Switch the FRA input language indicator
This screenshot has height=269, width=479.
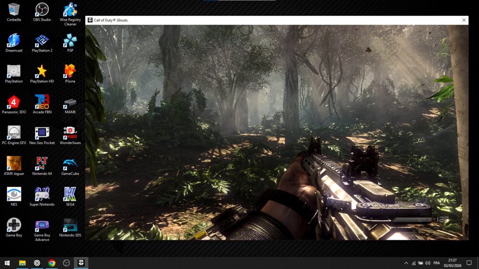436,263
